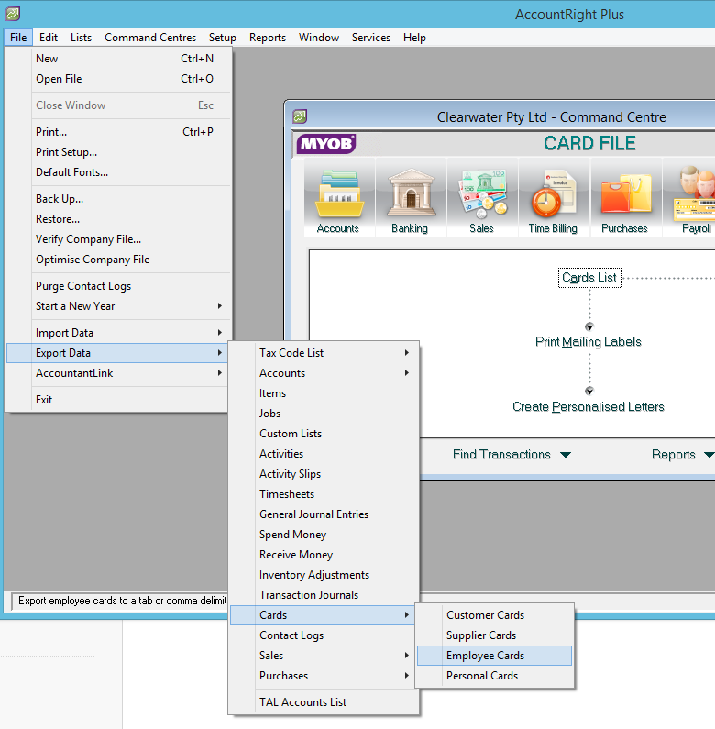715x729 pixels.
Task: Select TAL Accounts List export option
Action: click(x=324, y=702)
